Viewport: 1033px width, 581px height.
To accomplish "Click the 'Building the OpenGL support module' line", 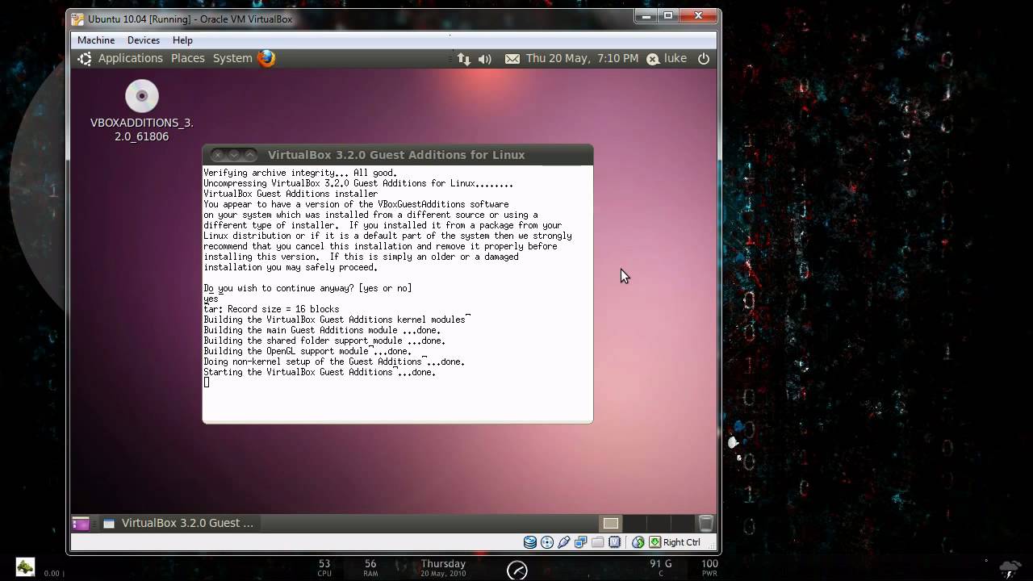I will pos(307,351).
